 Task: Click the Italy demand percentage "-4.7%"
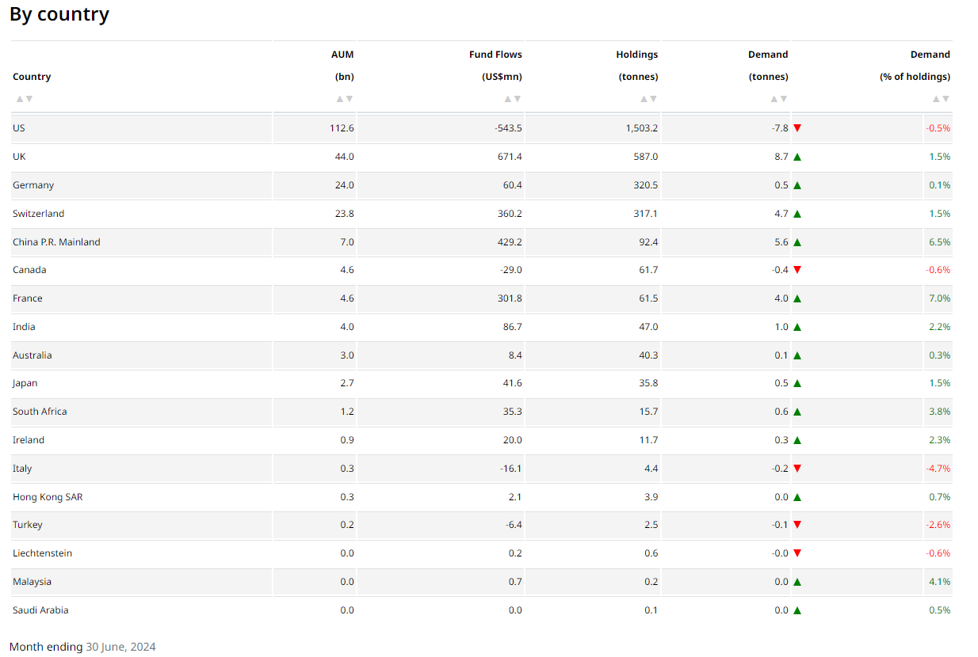pos(938,469)
